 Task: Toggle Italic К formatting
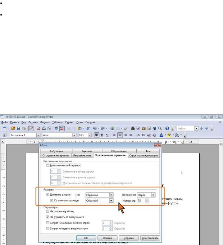coord(102,135)
